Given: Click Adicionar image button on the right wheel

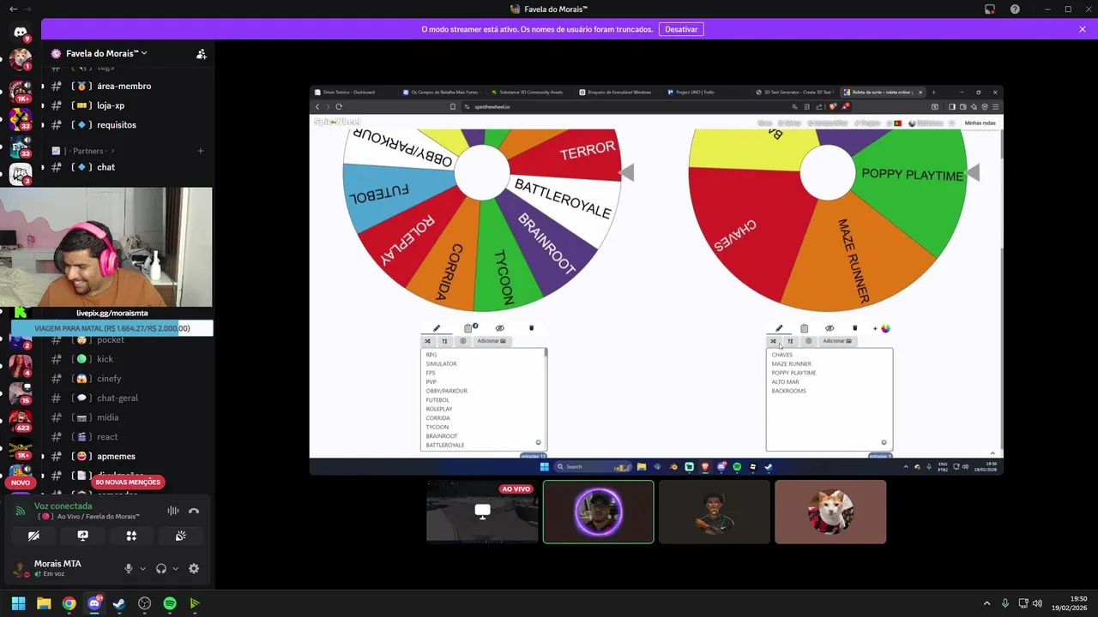Looking at the screenshot, I should click(837, 341).
